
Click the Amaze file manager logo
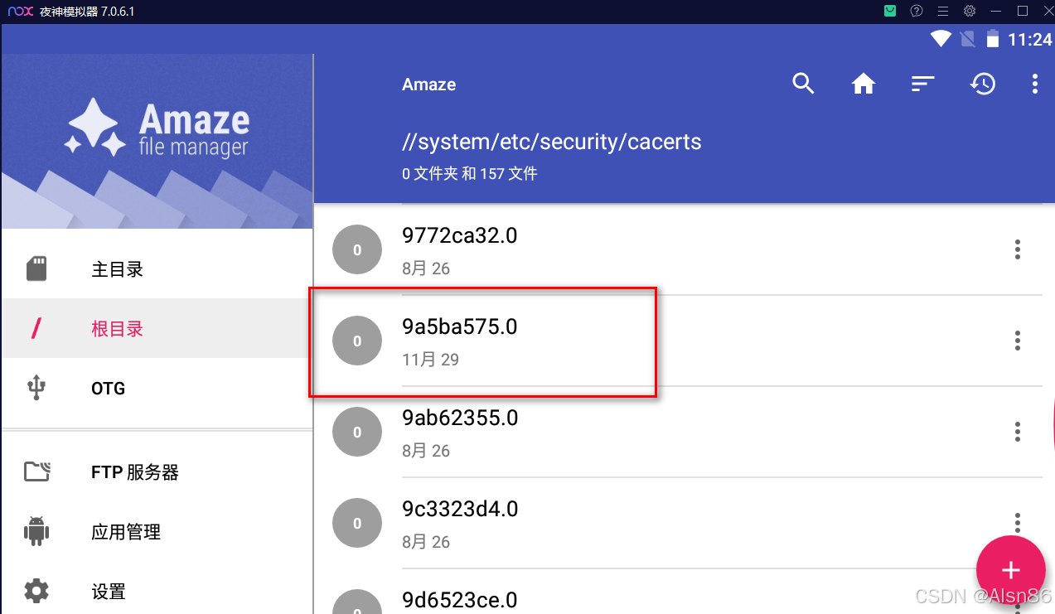(157, 128)
